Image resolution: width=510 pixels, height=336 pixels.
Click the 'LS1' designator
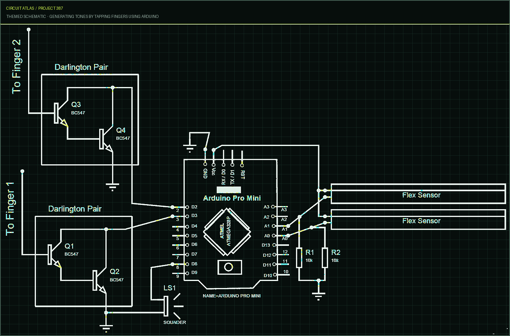click(170, 288)
